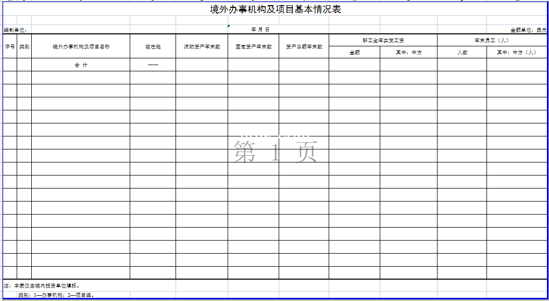The height and width of the screenshot is (301, 549).
Task: Select the 其中：中方（人） sub-header cell
Action: point(516,52)
